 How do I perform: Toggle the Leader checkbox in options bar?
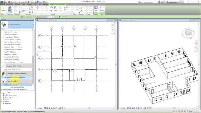(x=54, y=17)
